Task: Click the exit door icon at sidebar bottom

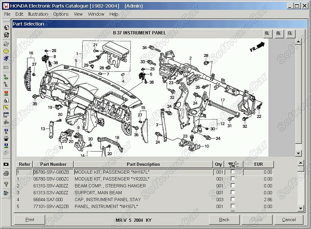Action: click(6, 193)
